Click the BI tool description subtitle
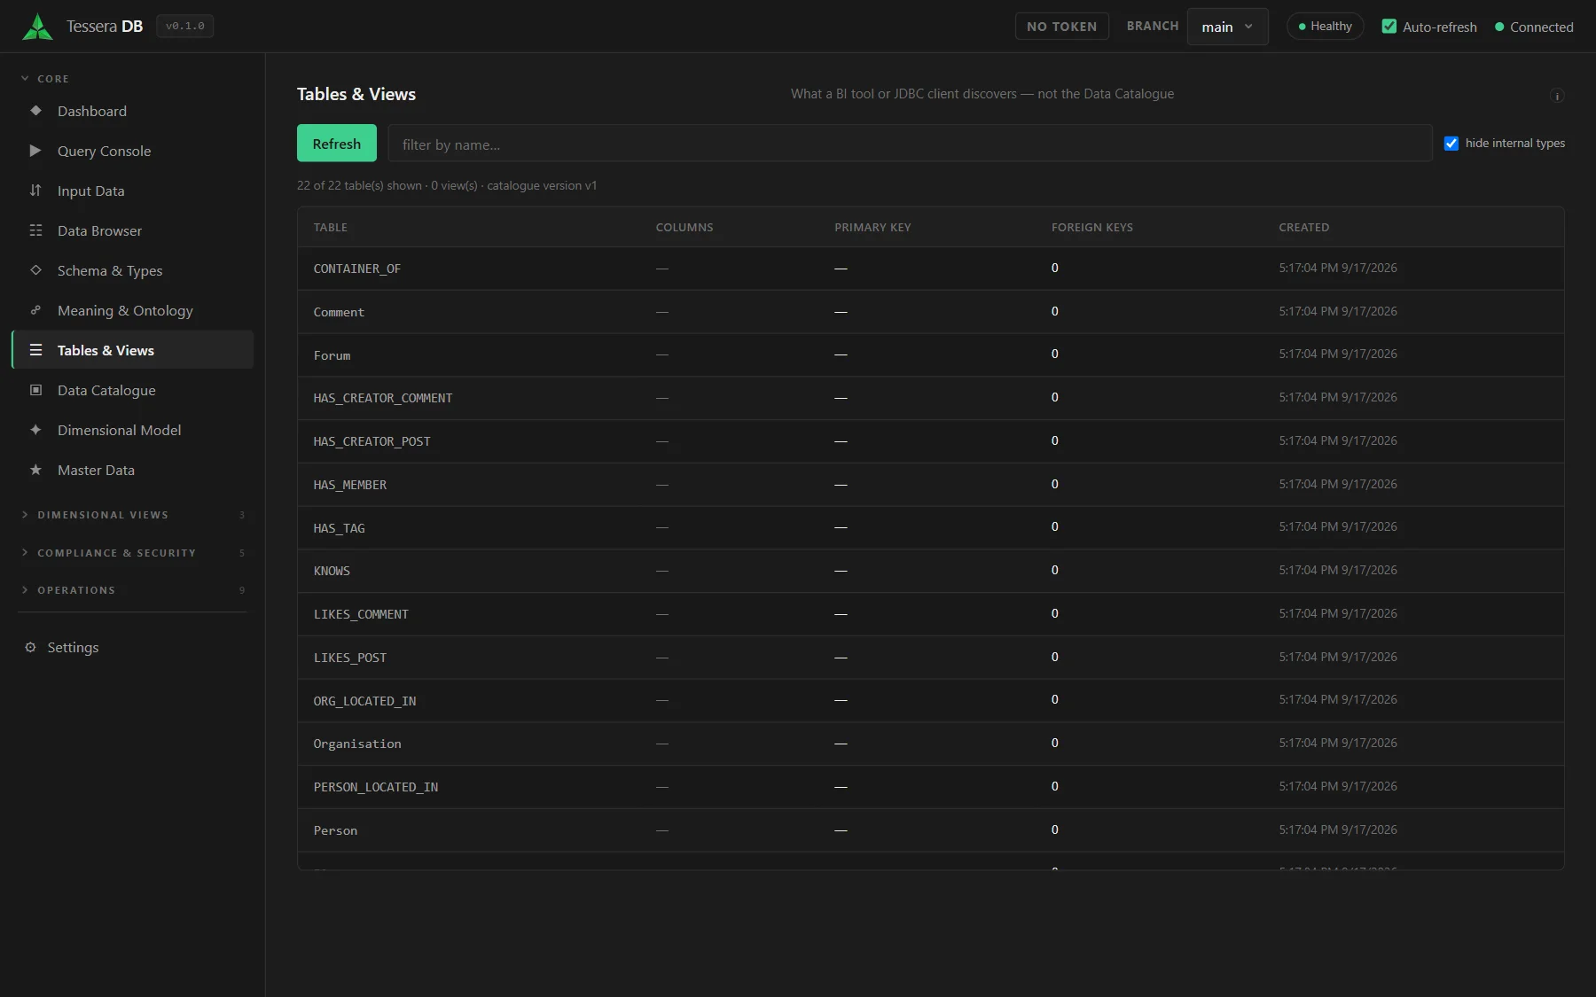Screen dimensions: 1596x997 pyautogui.click(x=982, y=94)
